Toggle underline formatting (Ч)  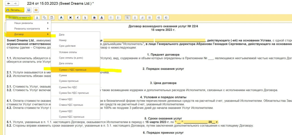point(85,17)
